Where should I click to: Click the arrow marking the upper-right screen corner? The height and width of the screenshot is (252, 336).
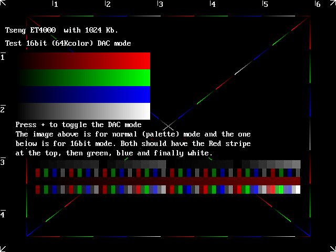tap(333, 3)
